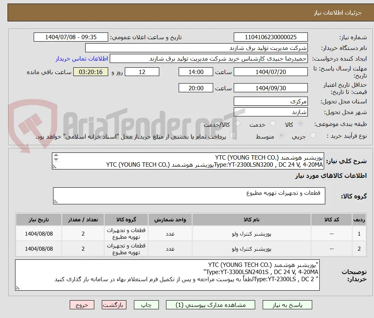Click price validity time field 20:00
Screen dimensions: 374x318
pyautogui.click(x=196, y=88)
